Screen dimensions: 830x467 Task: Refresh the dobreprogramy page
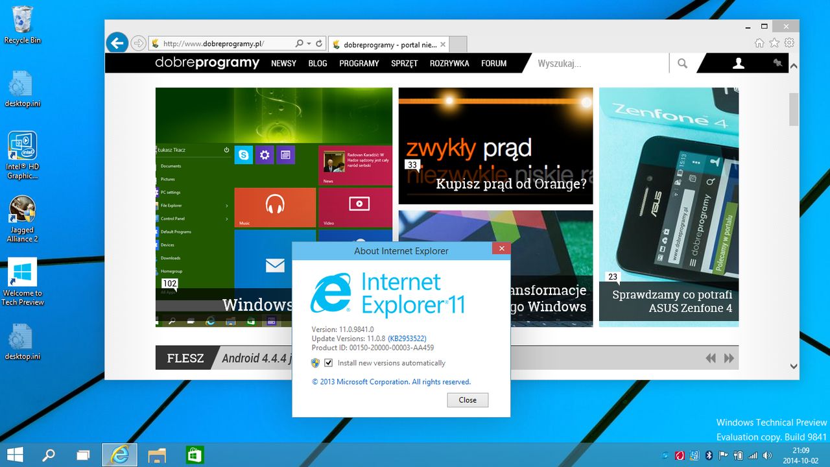click(319, 43)
